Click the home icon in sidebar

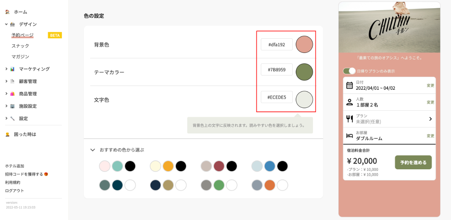(7, 12)
